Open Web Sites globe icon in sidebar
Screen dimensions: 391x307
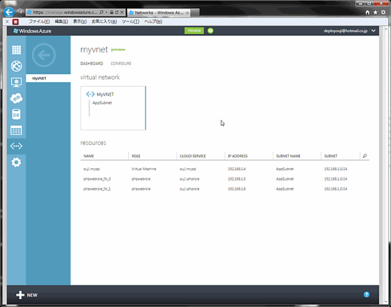tap(16, 66)
